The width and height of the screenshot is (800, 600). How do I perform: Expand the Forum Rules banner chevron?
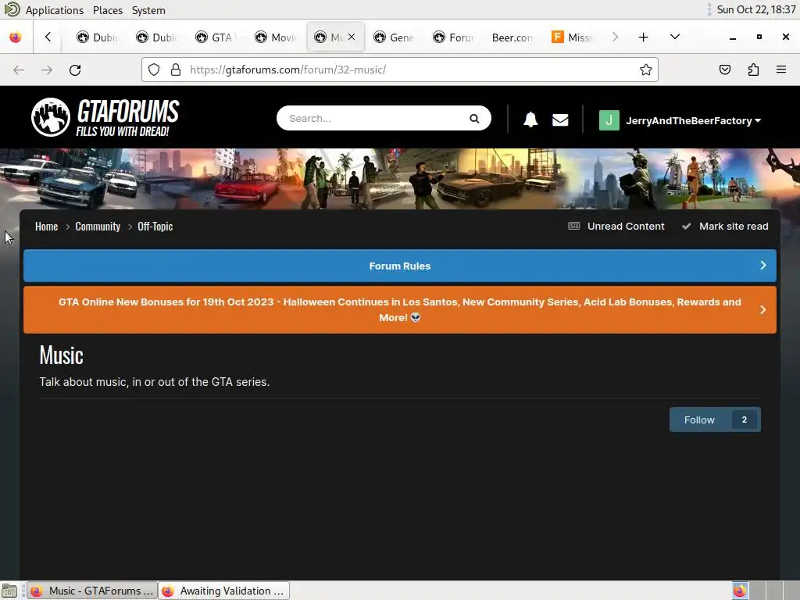[763, 266]
